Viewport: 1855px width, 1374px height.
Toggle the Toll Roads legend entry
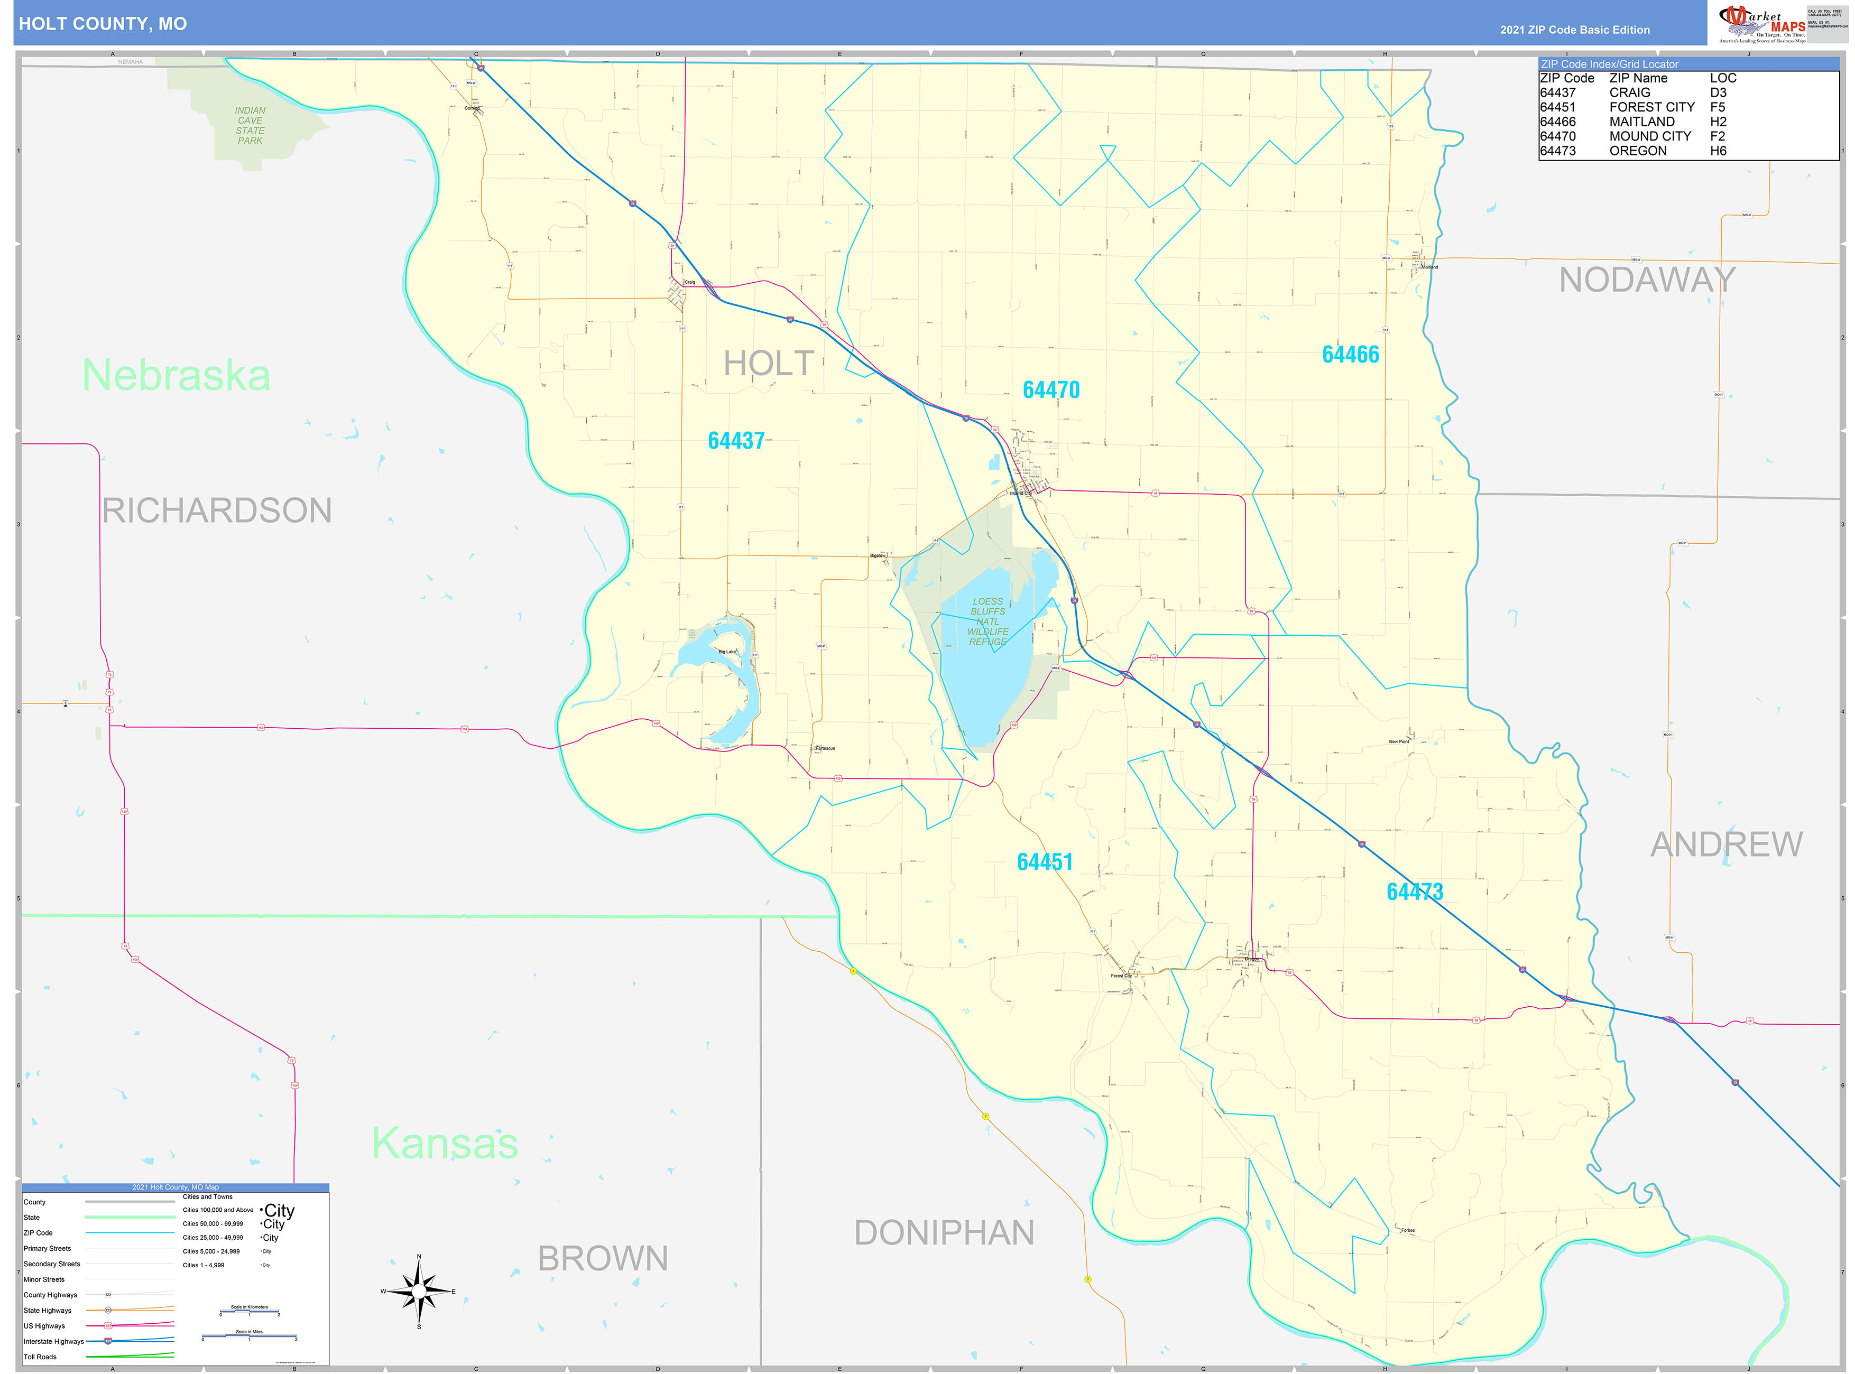pos(41,1358)
